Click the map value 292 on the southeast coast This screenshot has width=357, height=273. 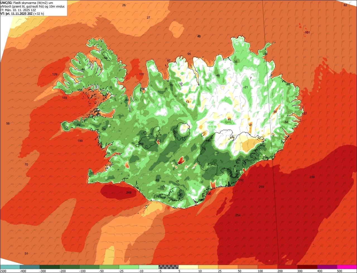pyautogui.click(x=241, y=180)
